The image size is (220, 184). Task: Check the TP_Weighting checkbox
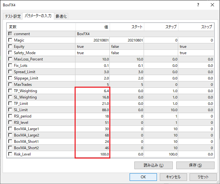[x=10, y=91]
